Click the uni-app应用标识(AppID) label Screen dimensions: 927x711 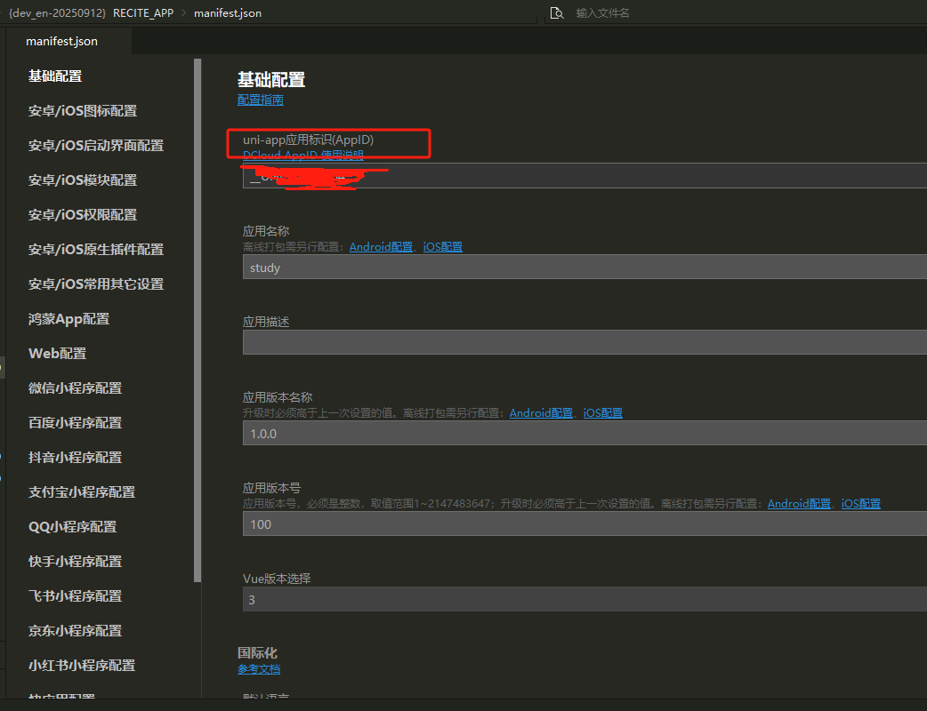click(x=308, y=140)
